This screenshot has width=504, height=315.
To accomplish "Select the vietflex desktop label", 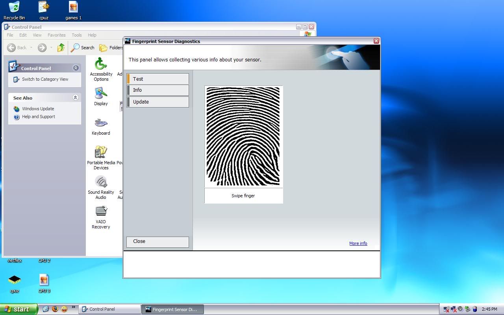I will [15, 260].
